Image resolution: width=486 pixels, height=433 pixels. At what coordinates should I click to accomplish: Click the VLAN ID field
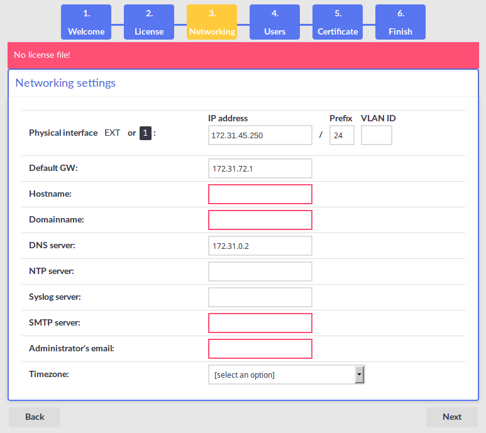tap(376, 135)
